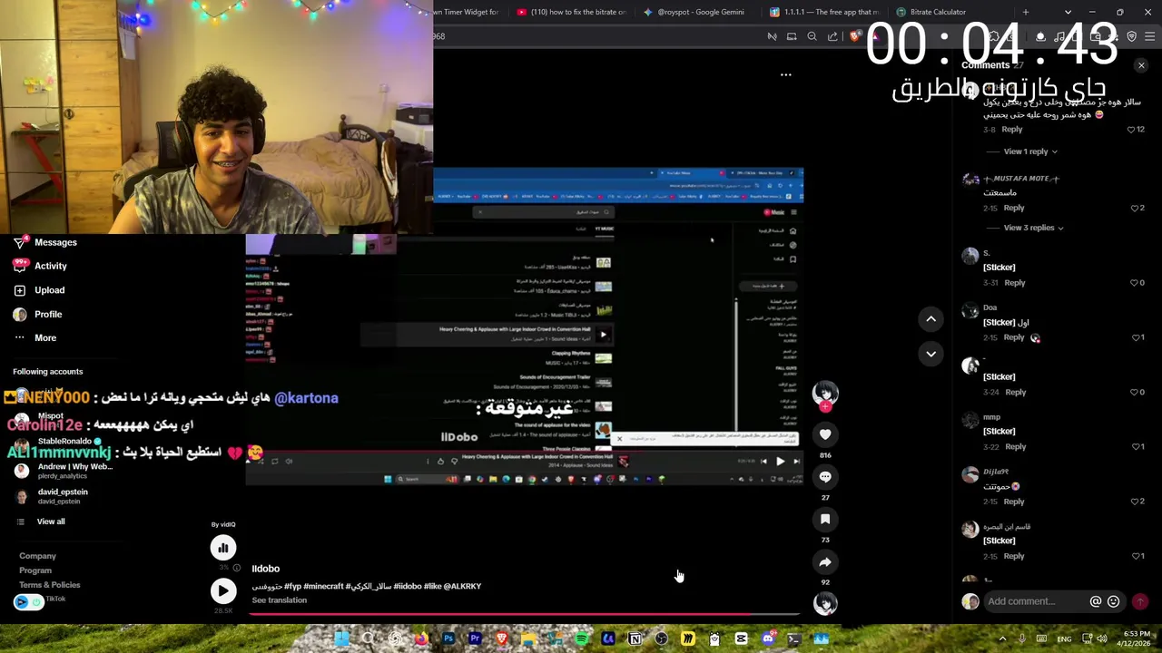The image size is (1162, 653).
Task: Open OBS Studio from the taskbar
Action: (x=661, y=638)
